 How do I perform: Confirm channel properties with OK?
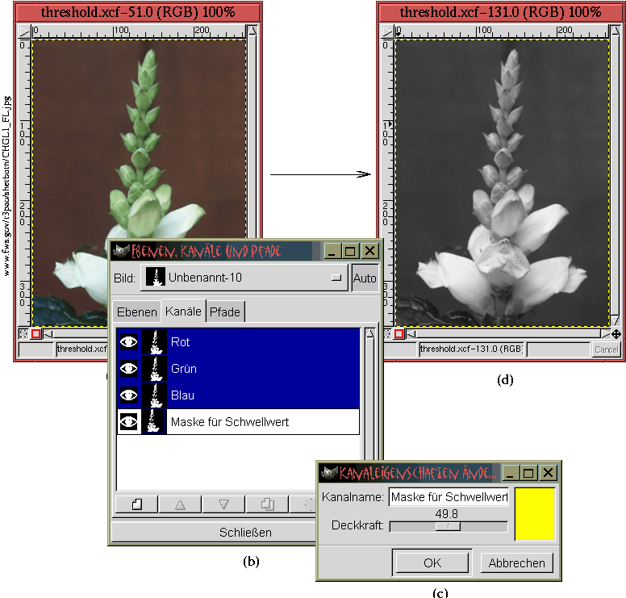(x=432, y=562)
